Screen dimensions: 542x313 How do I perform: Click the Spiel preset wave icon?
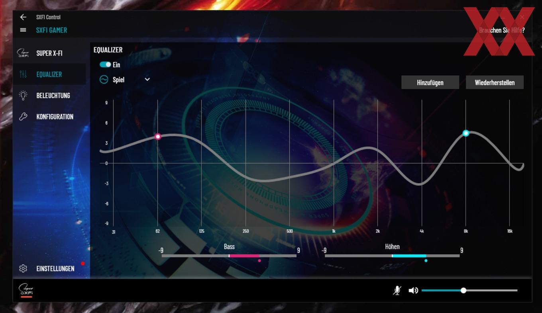[x=104, y=79]
